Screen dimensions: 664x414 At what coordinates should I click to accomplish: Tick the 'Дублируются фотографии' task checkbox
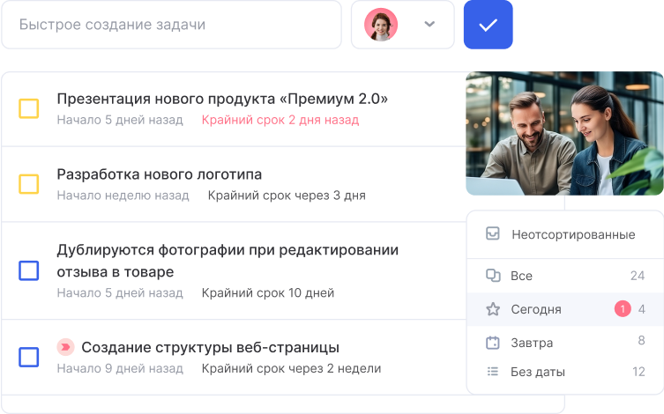[29, 270]
